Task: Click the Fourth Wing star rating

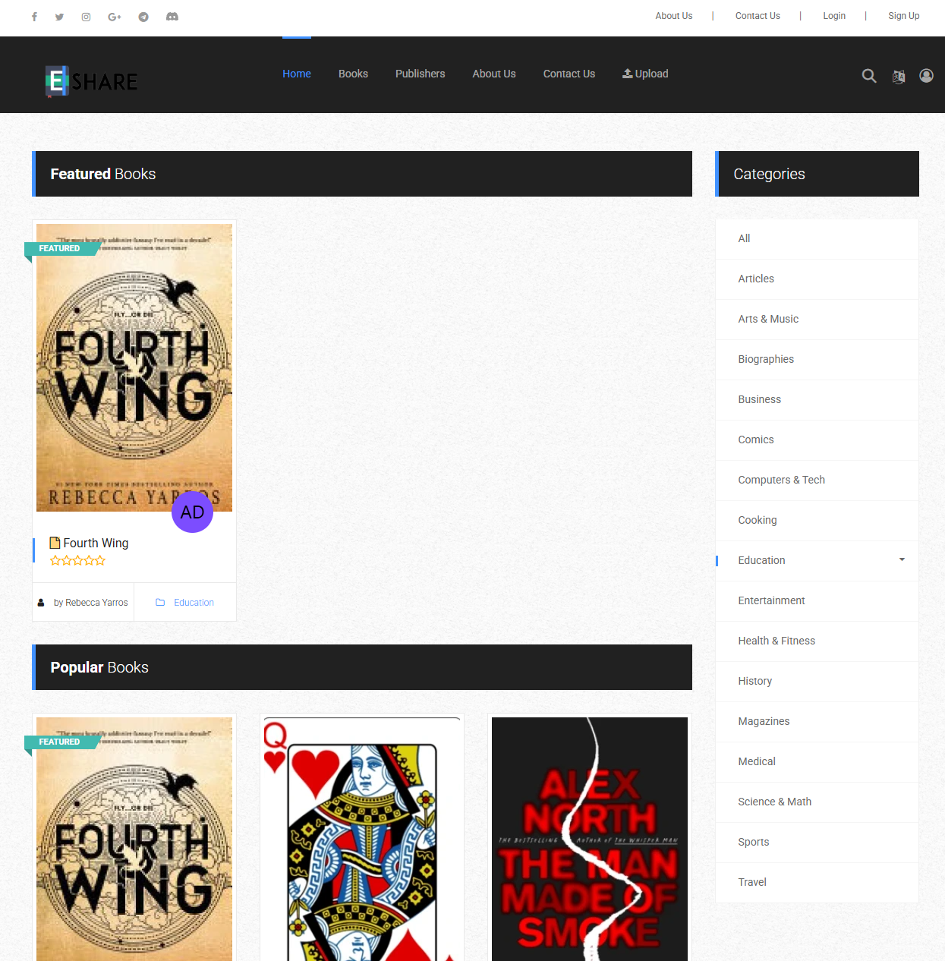Action: click(x=77, y=560)
